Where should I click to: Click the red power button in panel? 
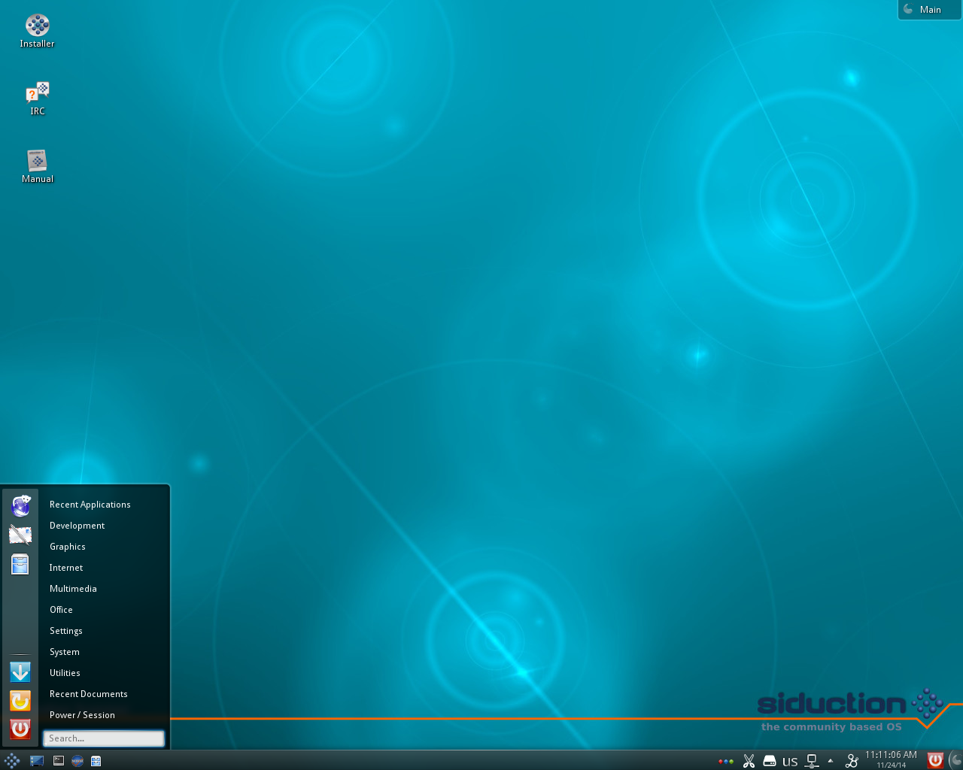point(935,760)
